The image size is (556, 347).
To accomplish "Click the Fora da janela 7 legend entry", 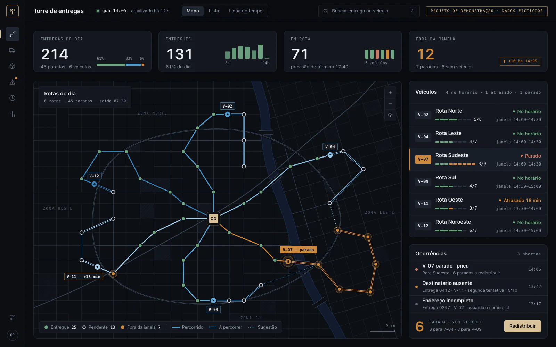I will point(141,327).
